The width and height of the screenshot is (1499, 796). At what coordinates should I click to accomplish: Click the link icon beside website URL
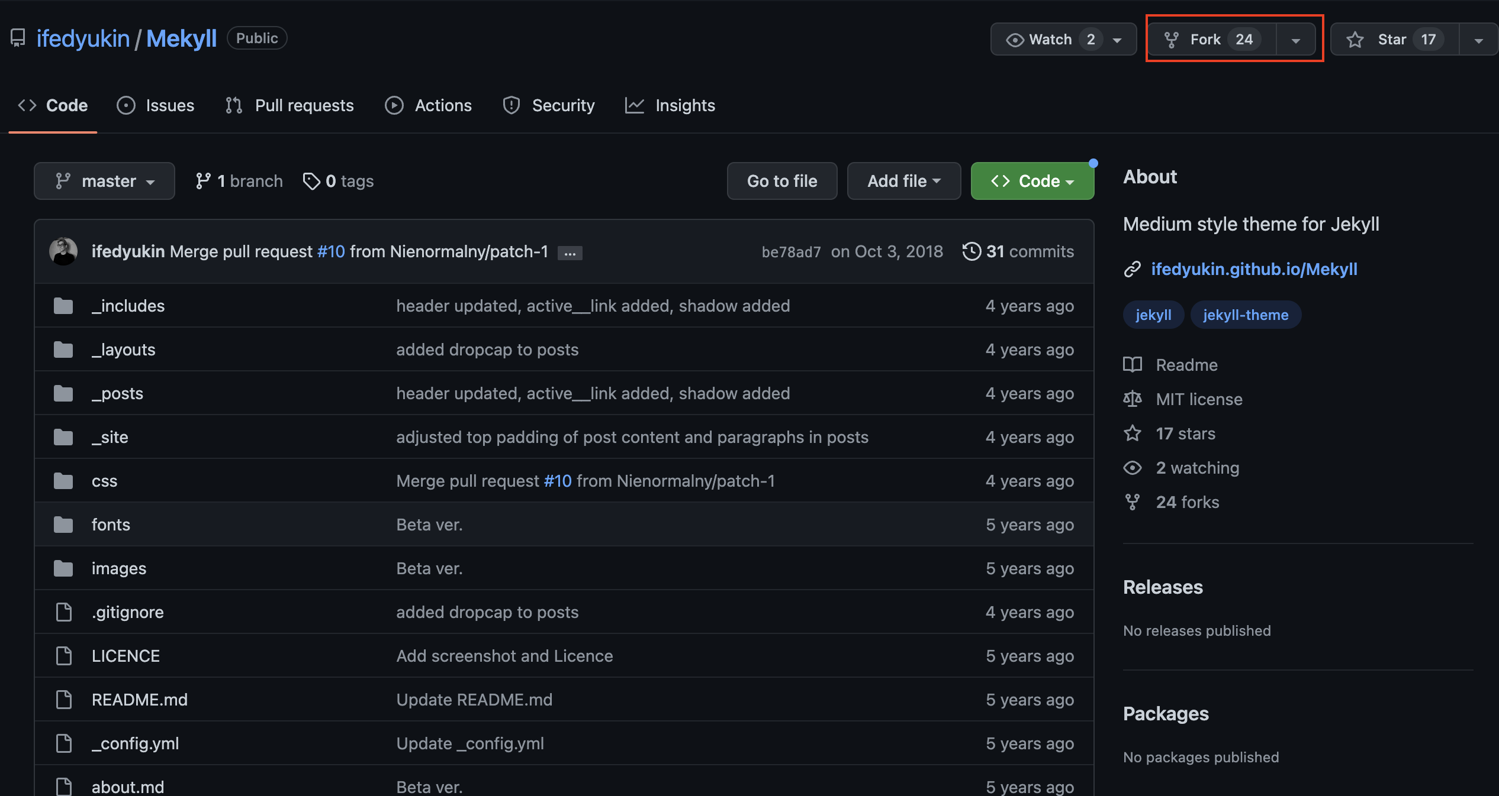coord(1133,269)
